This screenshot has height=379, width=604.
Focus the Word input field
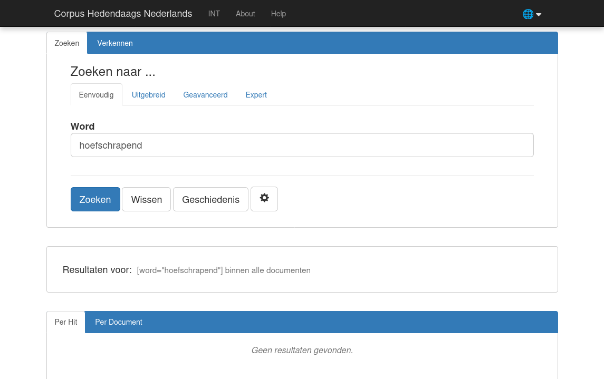point(302,145)
